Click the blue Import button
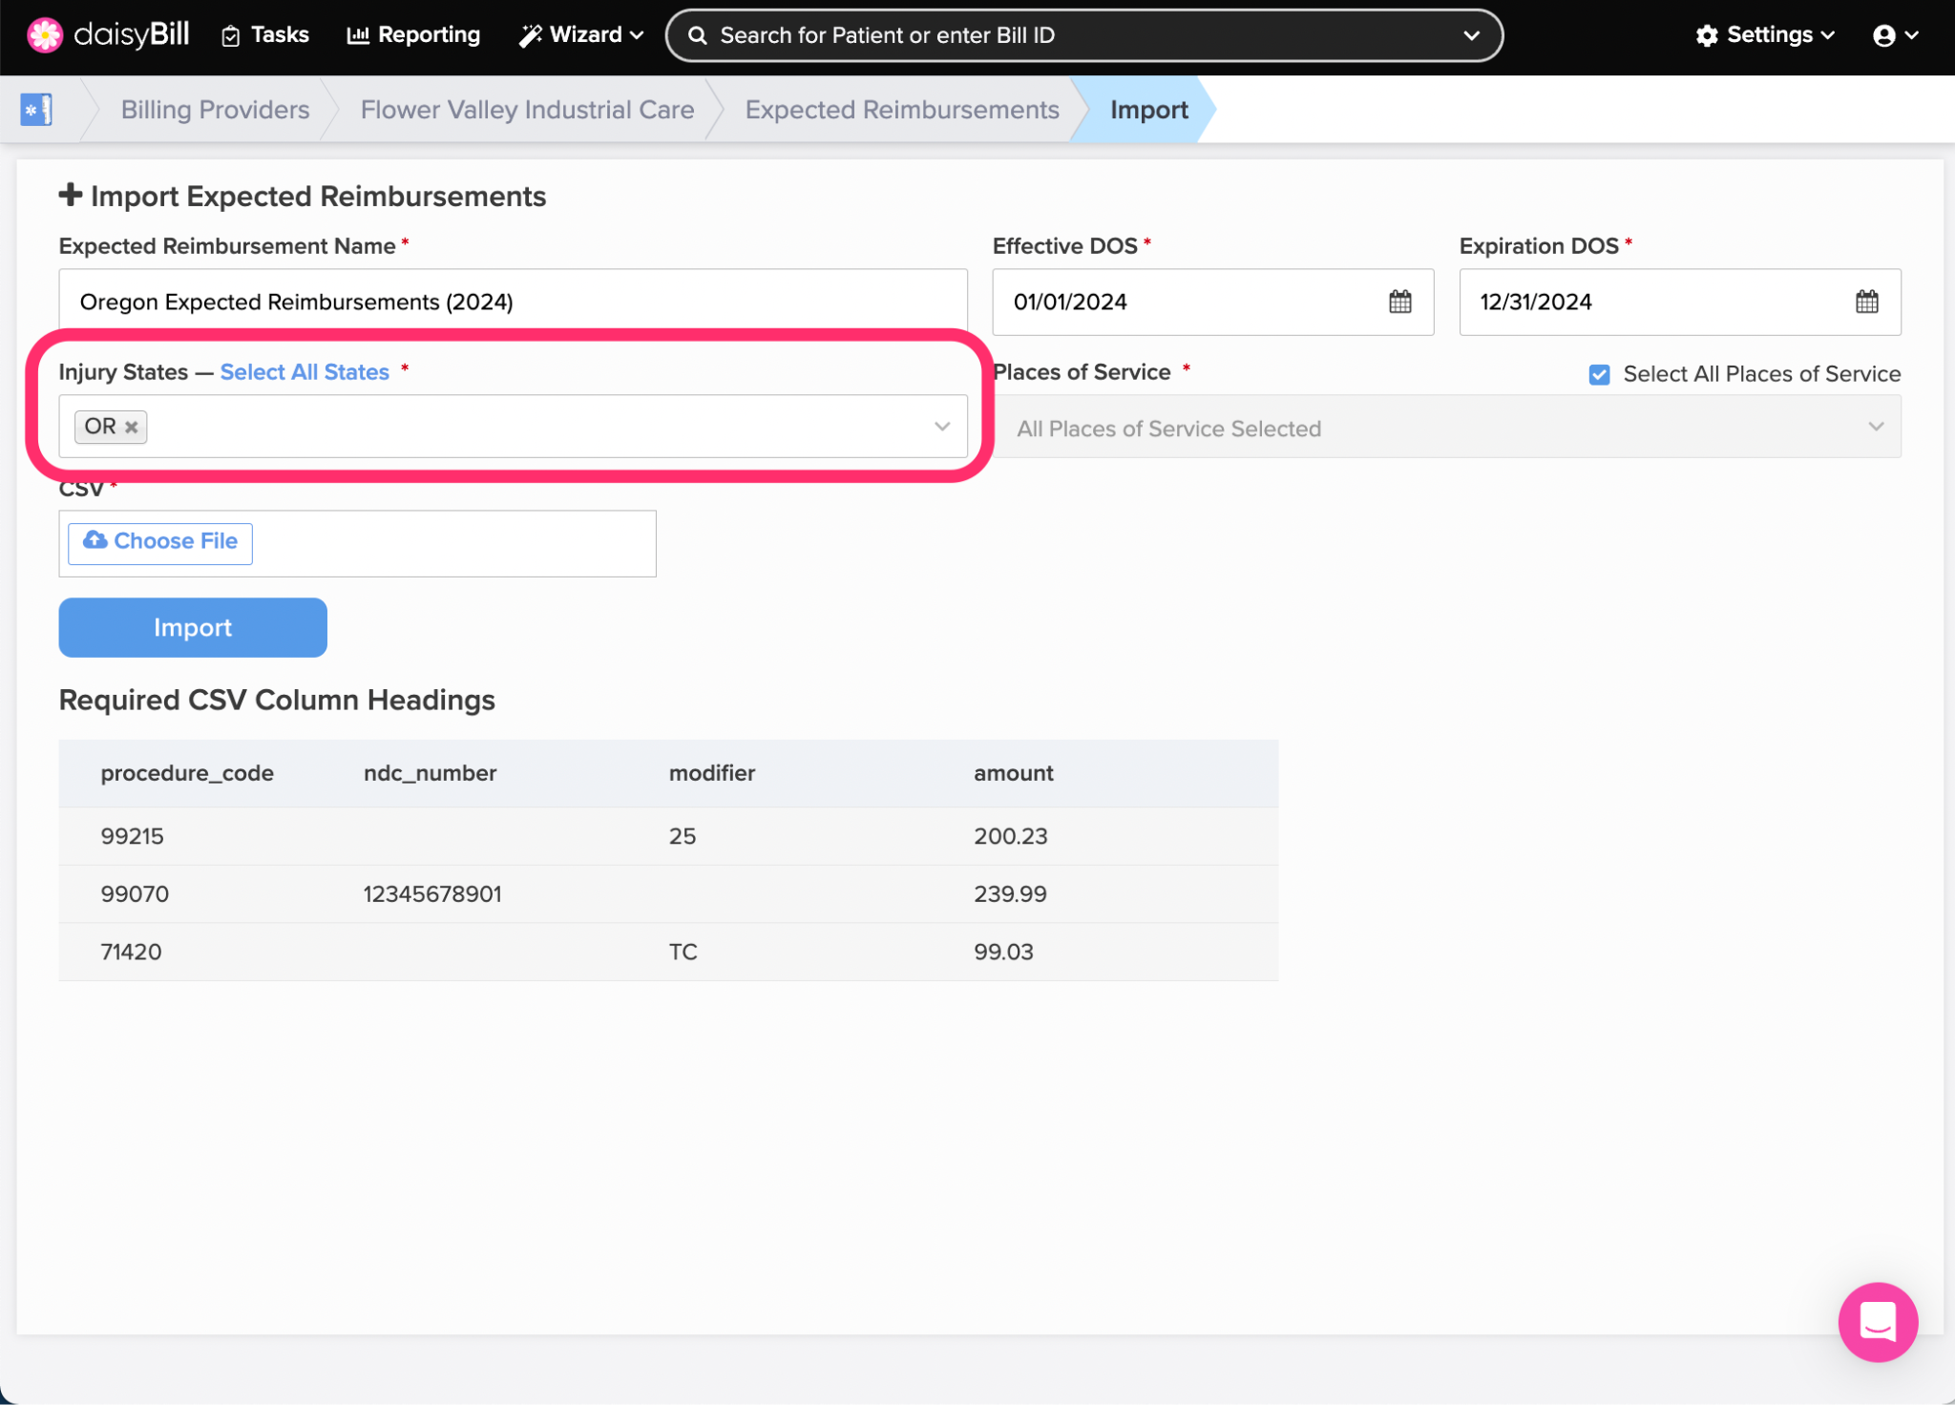The height and width of the screenshot is (1405, 1955). pos(193,627)
